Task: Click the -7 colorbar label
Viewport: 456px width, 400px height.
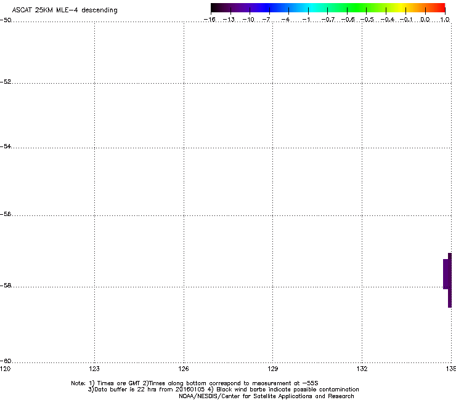Action: (x=266, y=20)
